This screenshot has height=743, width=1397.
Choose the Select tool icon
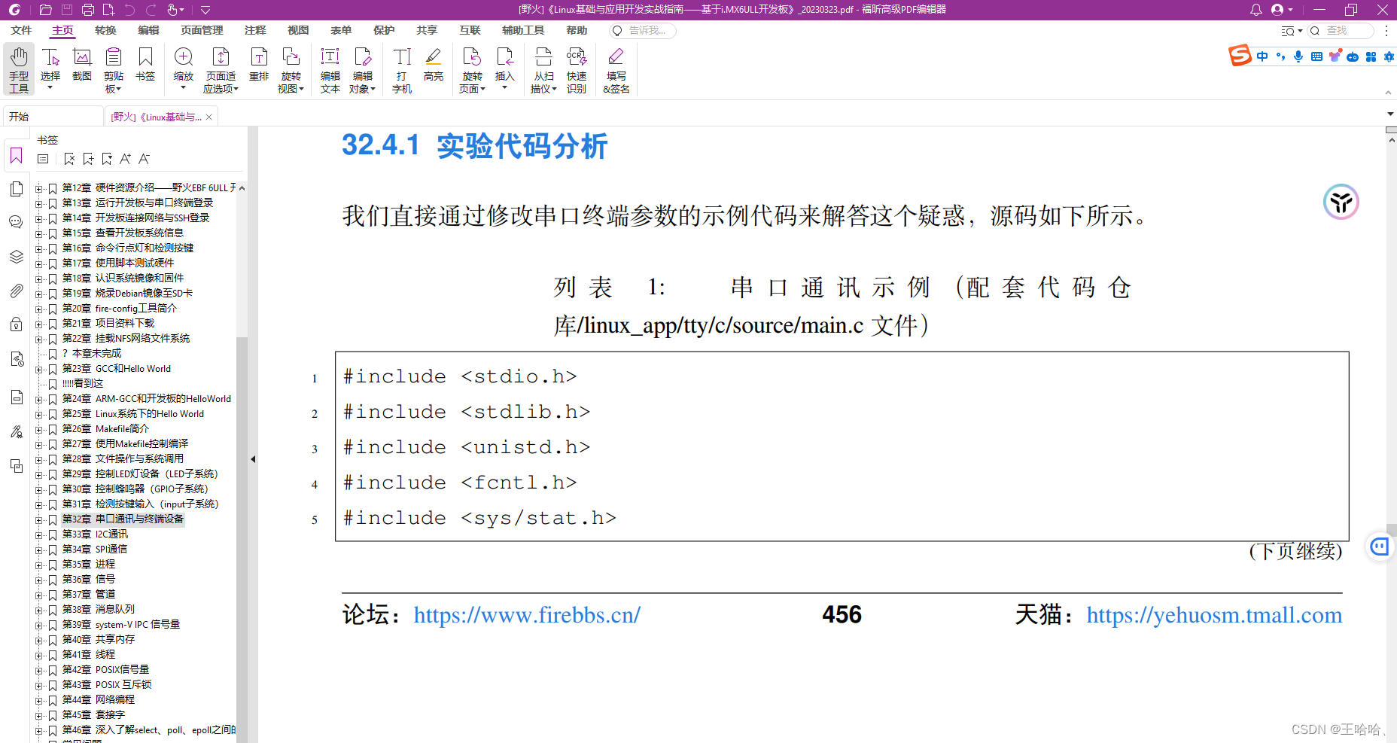click(50, 58)
